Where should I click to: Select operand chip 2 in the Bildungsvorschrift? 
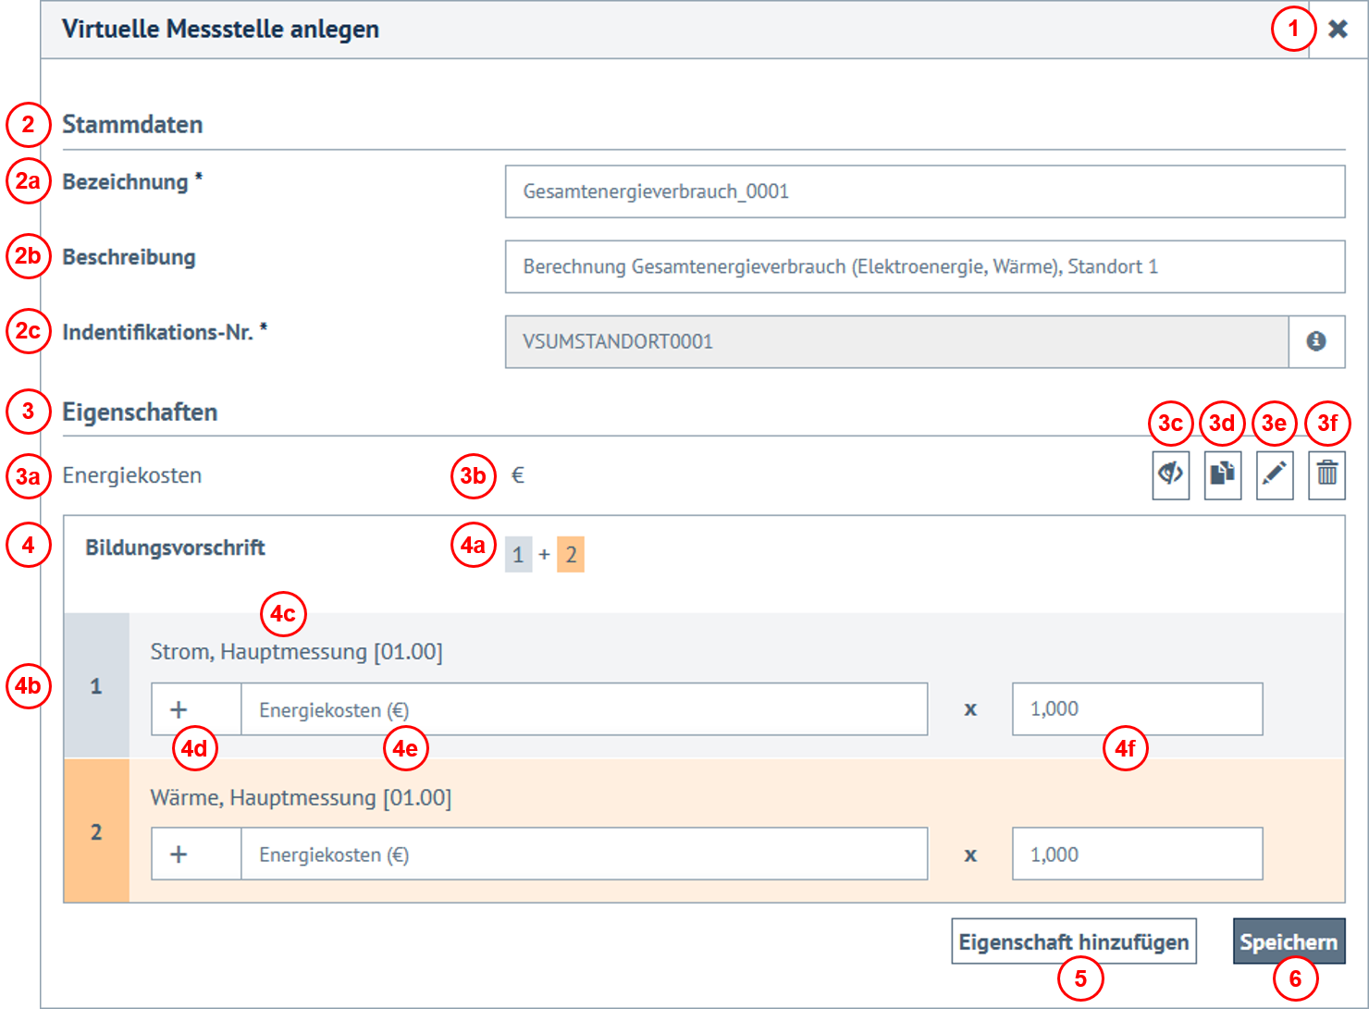[570, 554]
